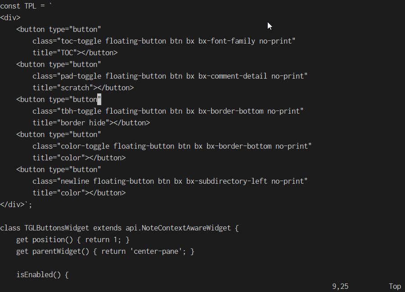
Task: Click the 'newline' class name
Action: [75, 181]
